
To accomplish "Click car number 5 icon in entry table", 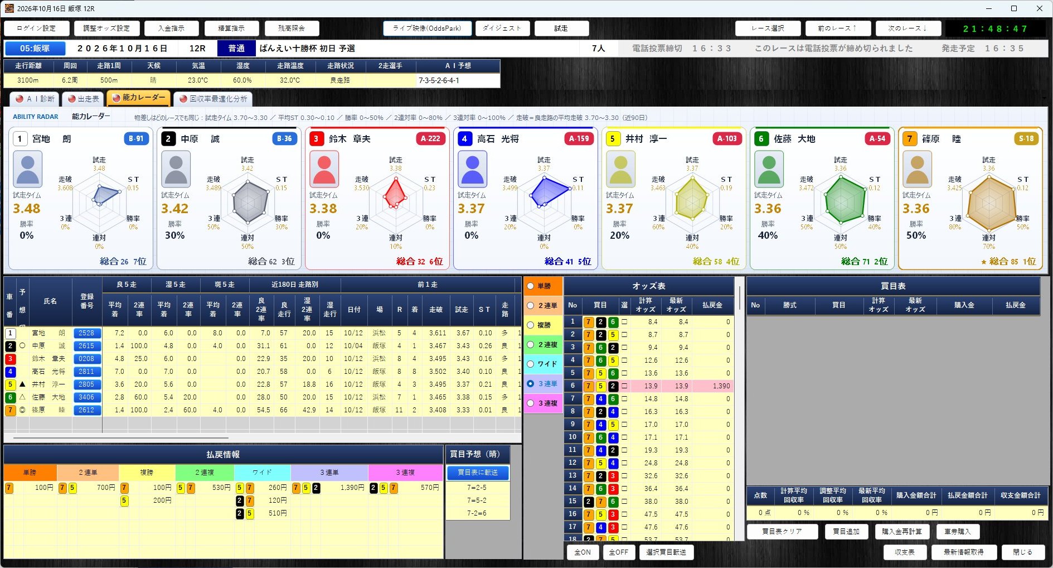I will click(10, 384).
